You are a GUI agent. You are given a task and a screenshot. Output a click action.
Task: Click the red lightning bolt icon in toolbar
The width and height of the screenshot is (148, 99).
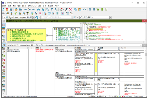point(40,13)
